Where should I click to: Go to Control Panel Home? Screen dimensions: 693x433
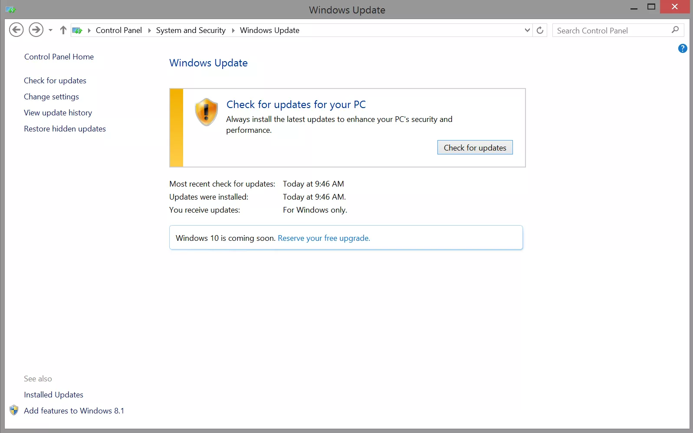59,57
